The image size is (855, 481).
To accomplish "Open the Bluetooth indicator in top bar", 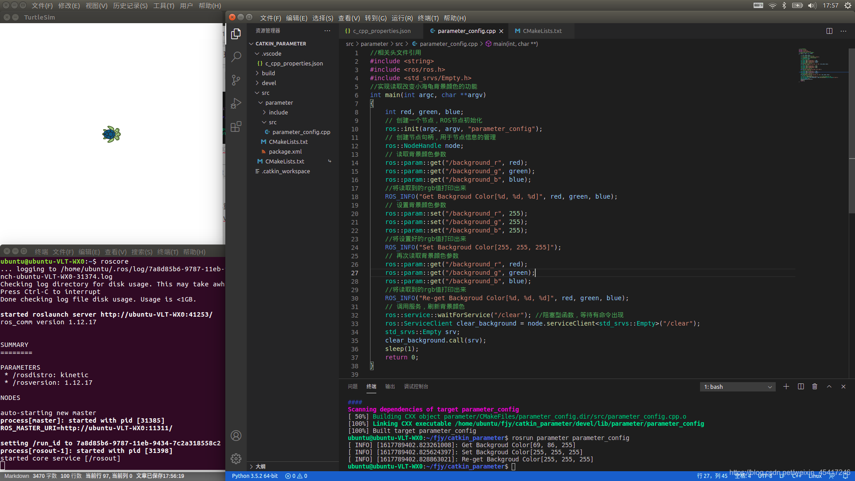I will tap(784, 5).
